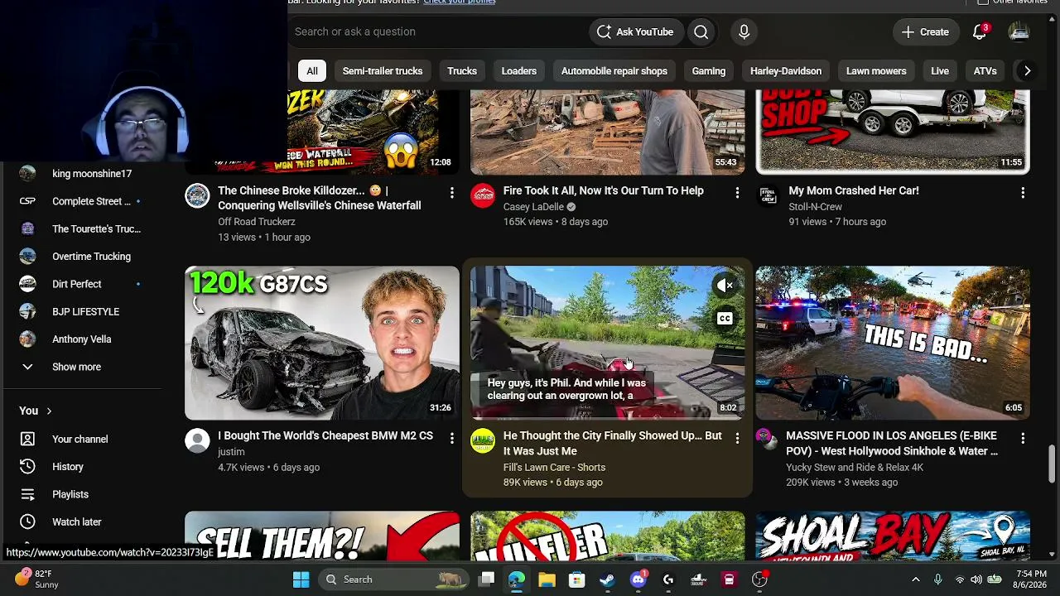Open options for He Thought the City video
The image size is (1060, 596).
point(737,438)
